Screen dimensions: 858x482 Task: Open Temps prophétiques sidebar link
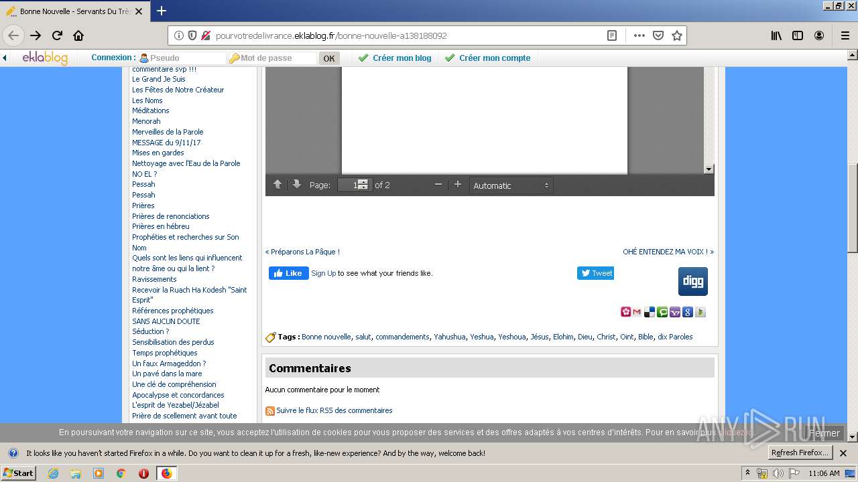[165, 353]
